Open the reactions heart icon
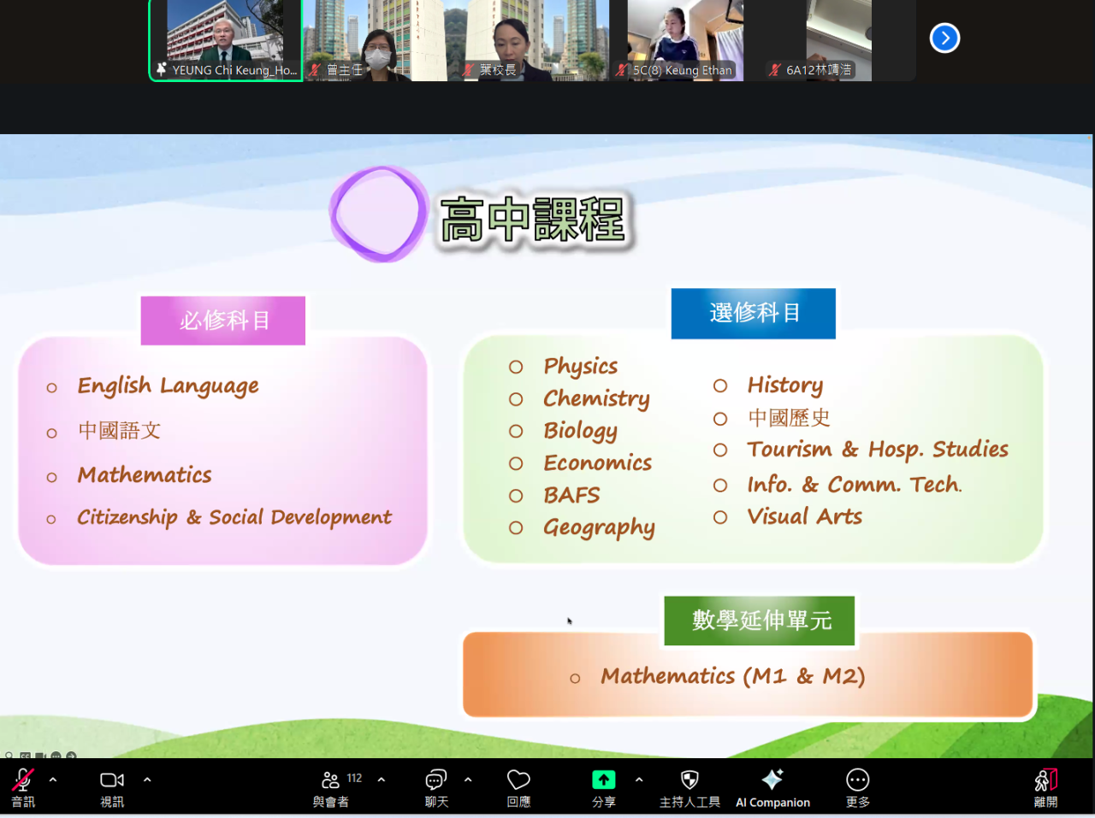 click(x=518, y=780)
